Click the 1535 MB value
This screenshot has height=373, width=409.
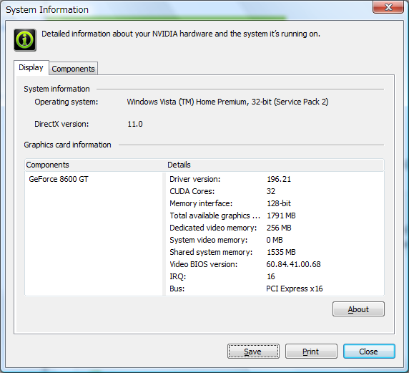281,252
